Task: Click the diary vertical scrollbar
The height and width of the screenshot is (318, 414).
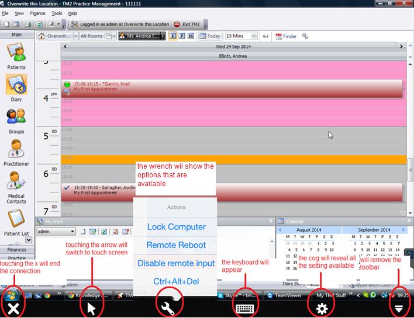Action: [410, 170]
